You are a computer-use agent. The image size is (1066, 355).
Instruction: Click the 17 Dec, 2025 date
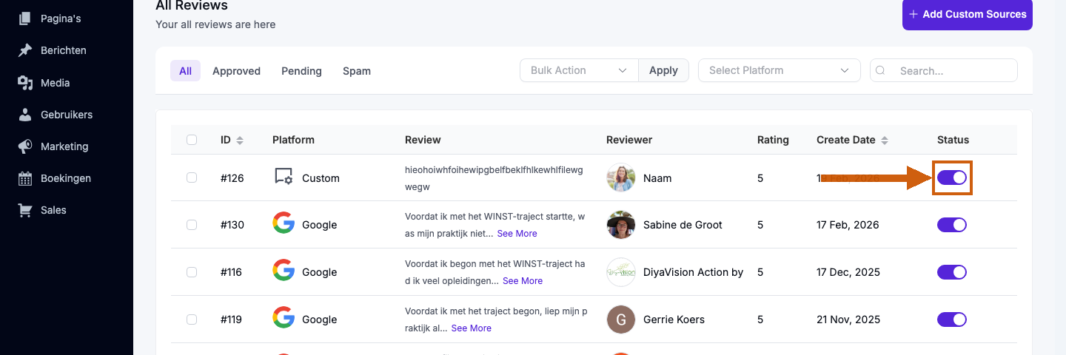pos(848,272)
